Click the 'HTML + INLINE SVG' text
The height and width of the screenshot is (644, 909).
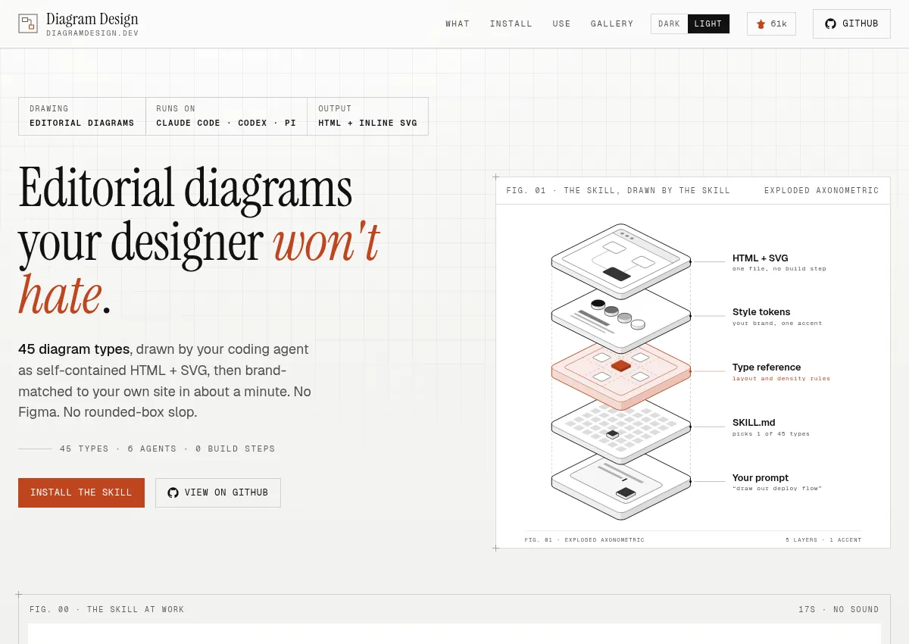coord(367,123)
